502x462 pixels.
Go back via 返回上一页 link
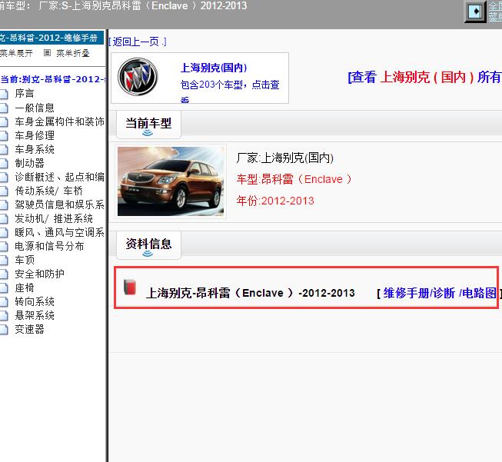pos(138,42)
